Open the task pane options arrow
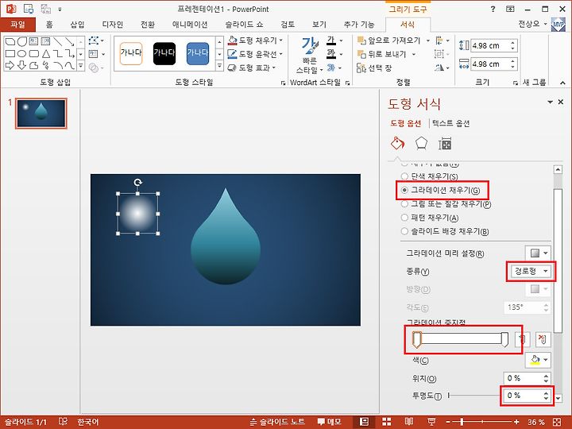 pyautogui.click(x=550, y=102)
